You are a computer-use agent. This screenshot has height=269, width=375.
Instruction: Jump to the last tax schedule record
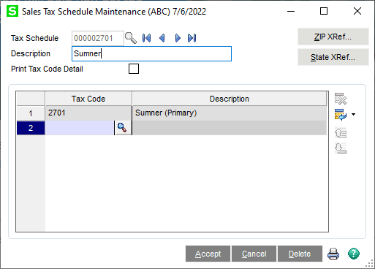click(x=192, y=38)
